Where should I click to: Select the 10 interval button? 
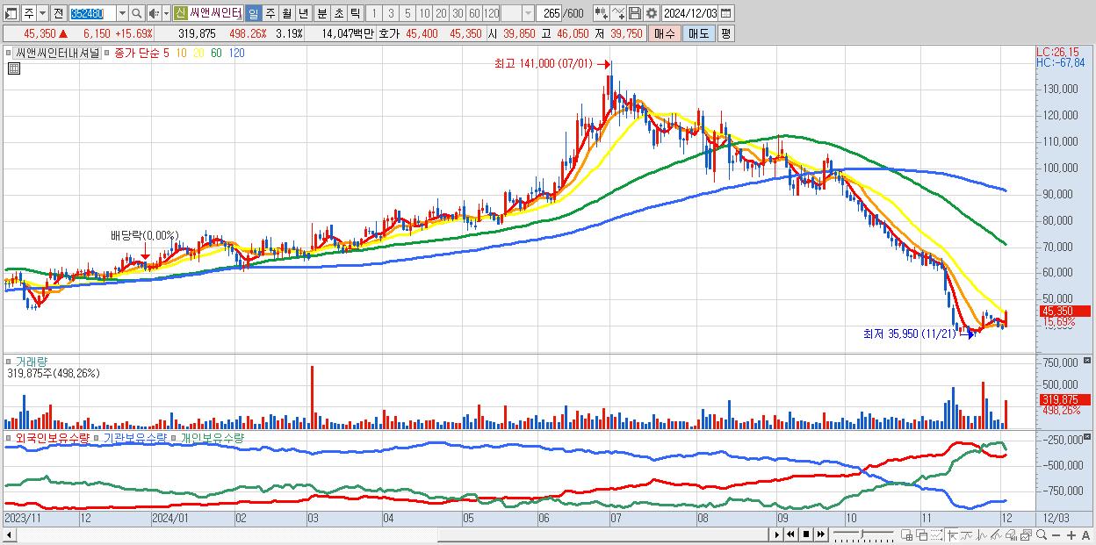(424, 14)
